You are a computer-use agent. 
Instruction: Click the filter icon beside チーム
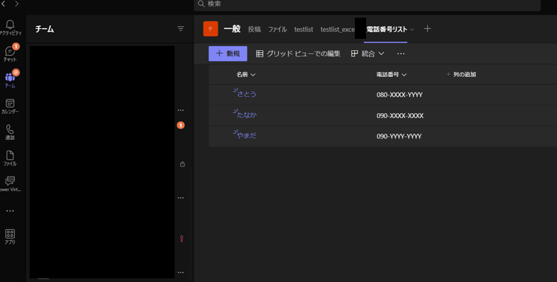click(181, 29)
